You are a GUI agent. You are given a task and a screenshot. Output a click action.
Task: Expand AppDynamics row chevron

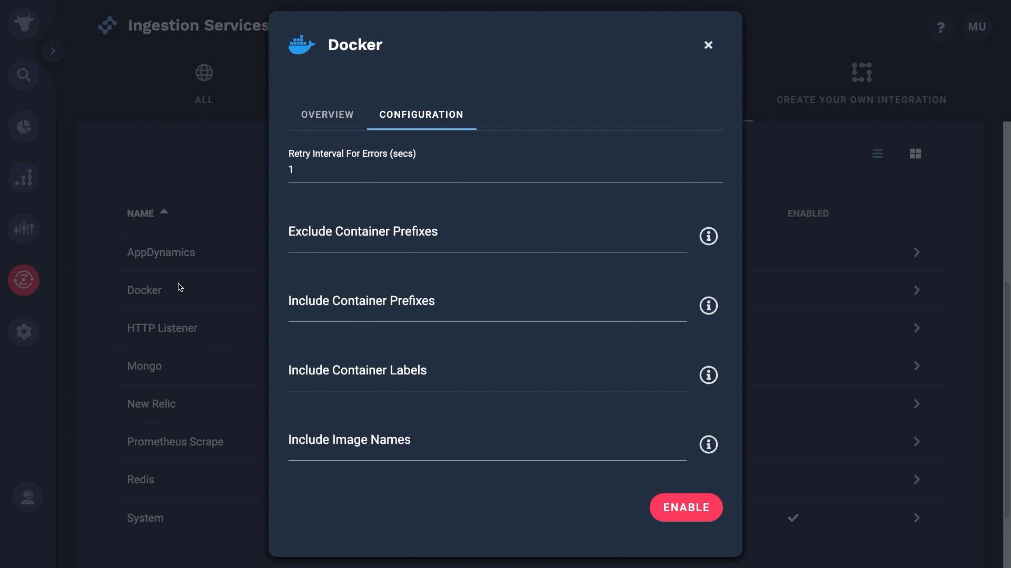coord(917,252)
